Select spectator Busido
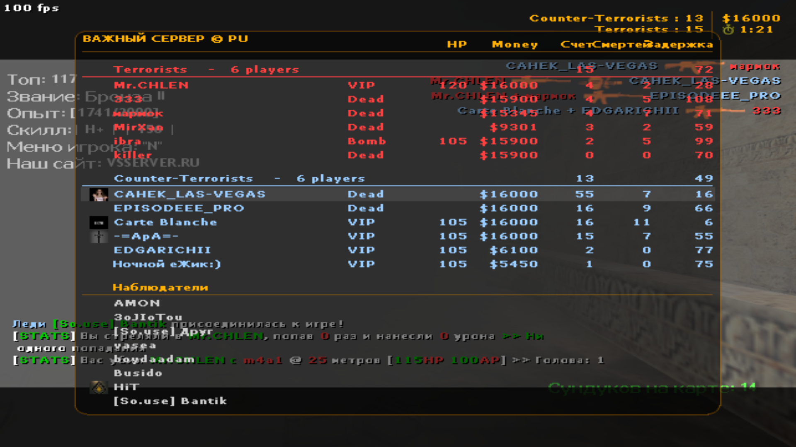 click(138, 373)
